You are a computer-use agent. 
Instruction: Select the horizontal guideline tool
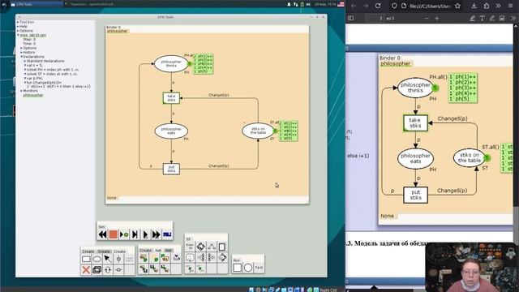[x=118, y=270]
